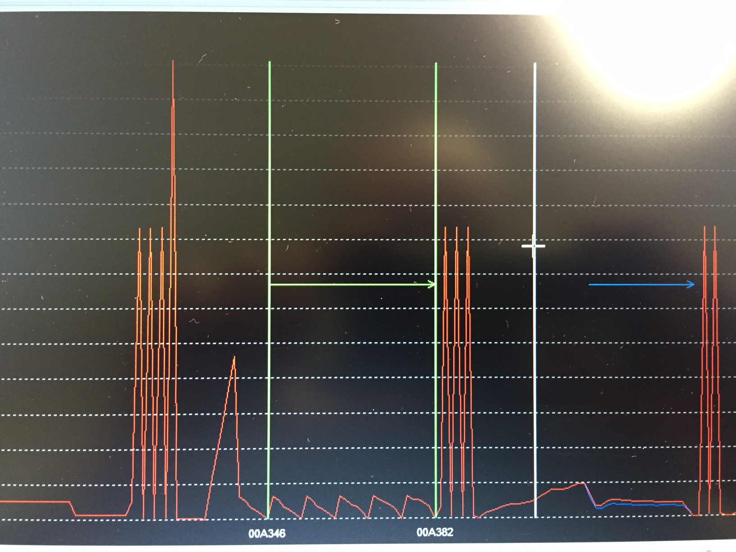
Task: Select the red spike pair at far right
Action: tap(709, 316)
